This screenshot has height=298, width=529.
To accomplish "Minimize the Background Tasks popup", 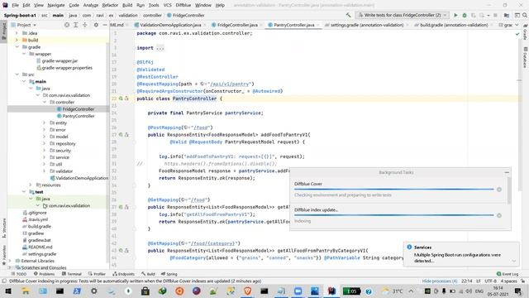I will coord(507,172).
